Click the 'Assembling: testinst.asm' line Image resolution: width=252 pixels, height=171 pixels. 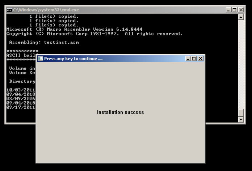pos(44,42)
